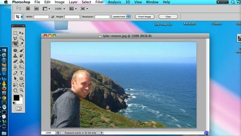Select the Move tool
Viewport: 241px width, 136px height.
(x=21, y=33)
